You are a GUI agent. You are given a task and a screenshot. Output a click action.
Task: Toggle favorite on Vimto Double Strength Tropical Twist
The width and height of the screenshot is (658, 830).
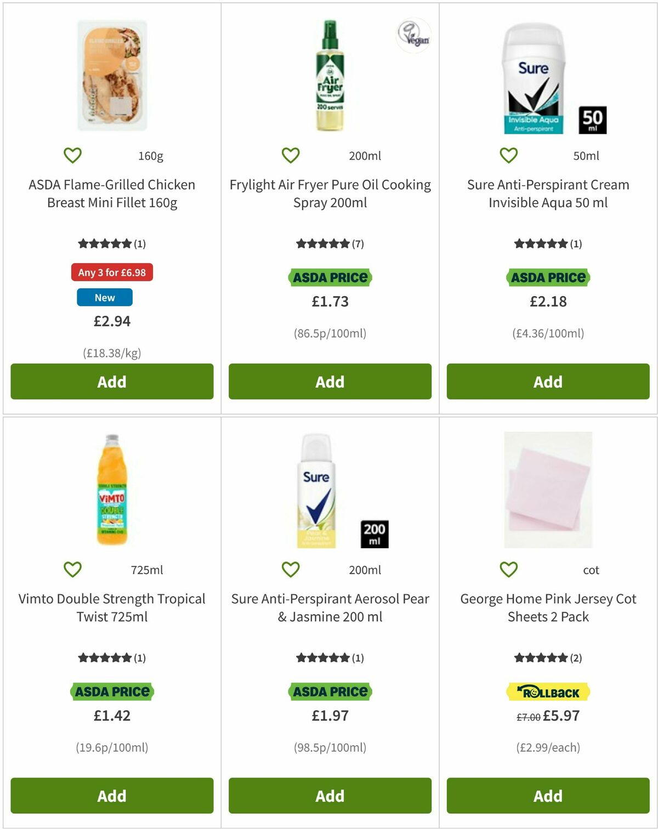click(73, 570)
